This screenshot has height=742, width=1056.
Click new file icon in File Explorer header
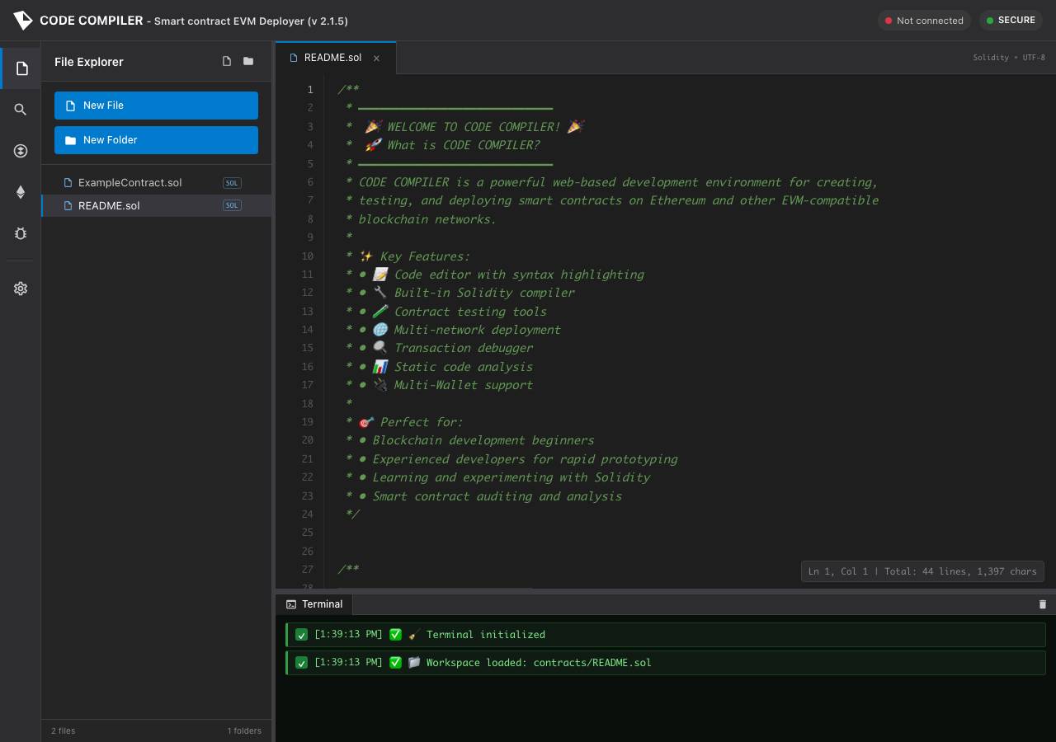click(x=227, y=61)
